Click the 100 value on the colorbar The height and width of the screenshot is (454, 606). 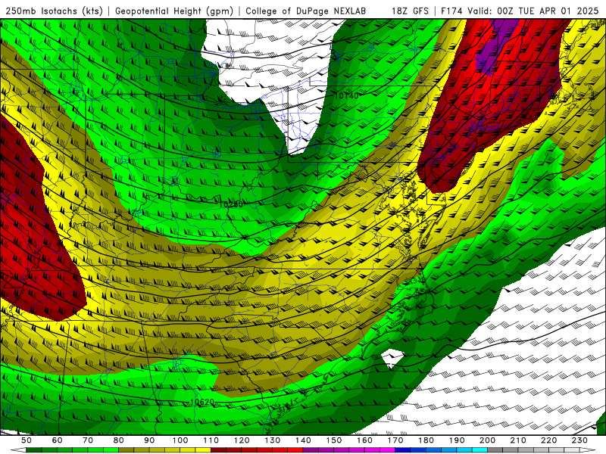tap(180, 440)
